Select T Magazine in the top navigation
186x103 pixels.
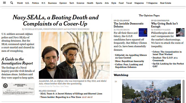(152, 3)
